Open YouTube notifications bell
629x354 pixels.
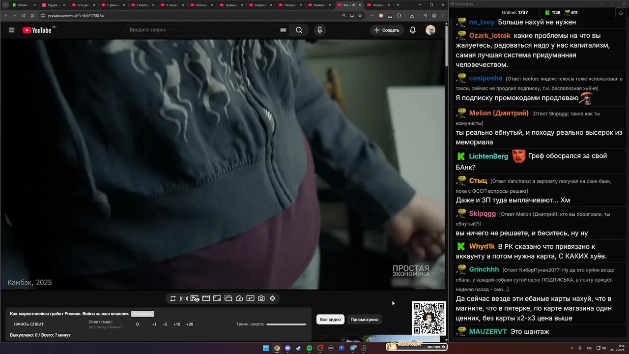tap(413, 30)
